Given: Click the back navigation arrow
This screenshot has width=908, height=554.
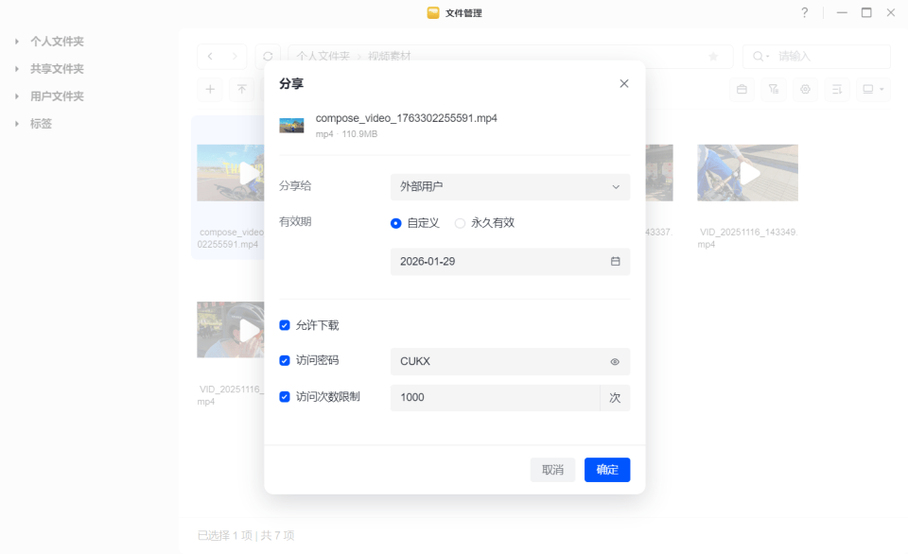Looking at the screenshot, I should pos(209,57).
